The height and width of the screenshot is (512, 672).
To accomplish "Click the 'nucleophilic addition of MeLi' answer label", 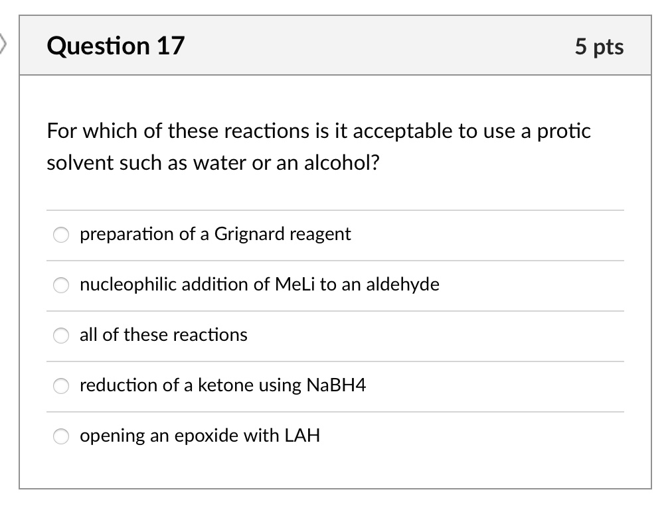I will click(x=259, y=285).
